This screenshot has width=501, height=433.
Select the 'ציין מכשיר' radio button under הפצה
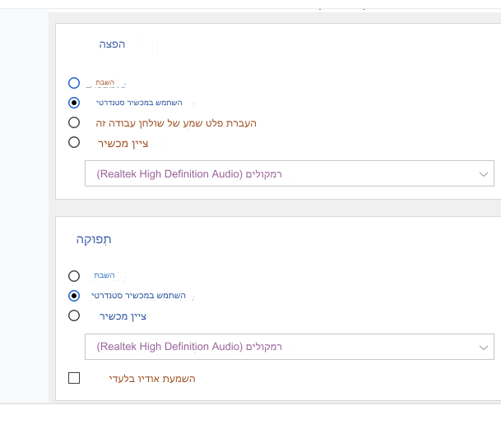tap(74, 142)
